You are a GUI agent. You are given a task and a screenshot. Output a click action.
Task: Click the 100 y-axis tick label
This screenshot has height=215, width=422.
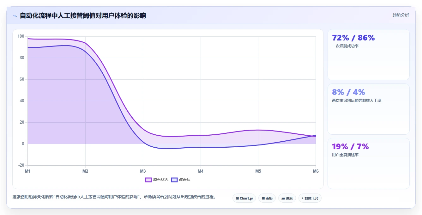21,36
